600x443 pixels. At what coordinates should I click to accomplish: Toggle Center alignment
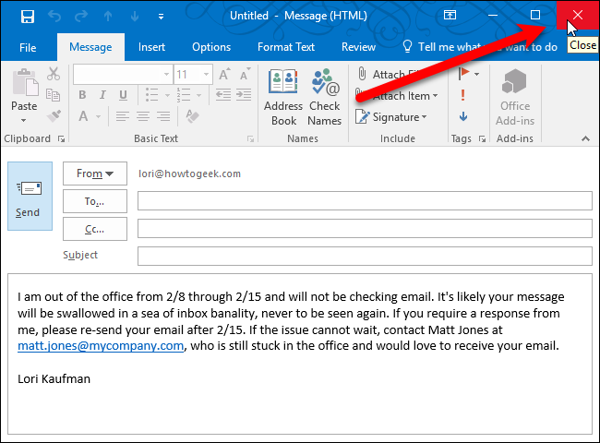pos(143,116)
